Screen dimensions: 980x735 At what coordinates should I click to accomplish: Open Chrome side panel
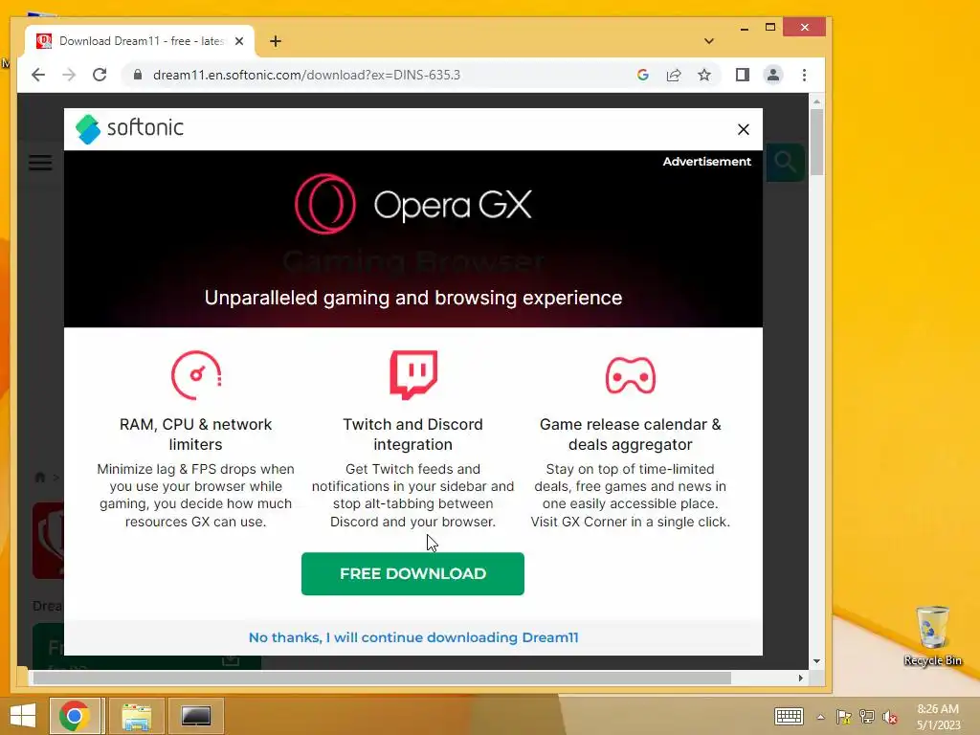click(742, 75)
